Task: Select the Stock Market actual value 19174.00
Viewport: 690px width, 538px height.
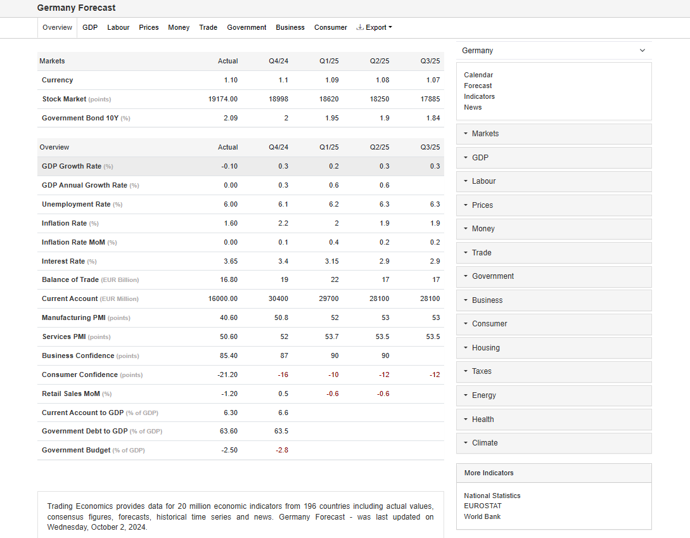Action: click(x=222, y=99)
